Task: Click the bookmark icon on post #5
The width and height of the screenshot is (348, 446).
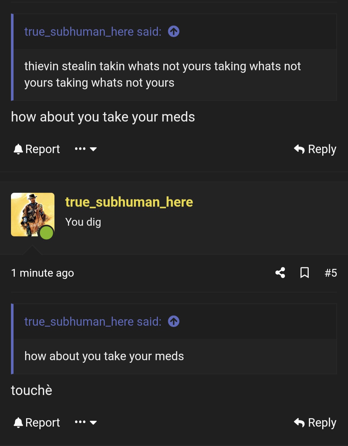Action: click(304, 273)
